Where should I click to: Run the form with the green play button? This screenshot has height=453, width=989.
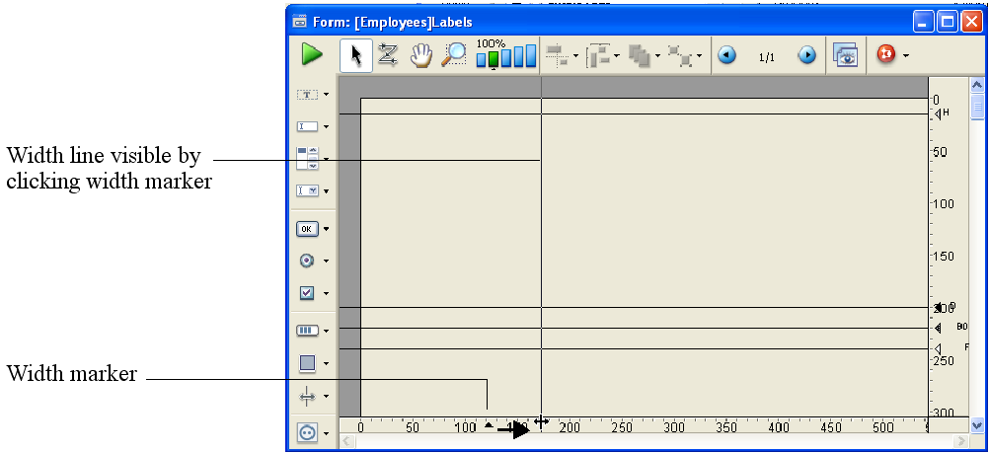click(x=312, y=54)
